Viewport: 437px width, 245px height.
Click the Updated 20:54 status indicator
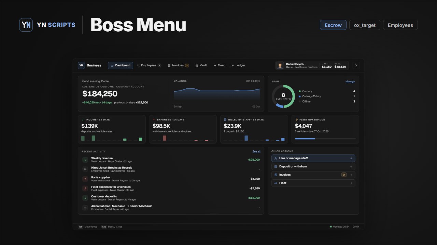[x=339, y=227]
